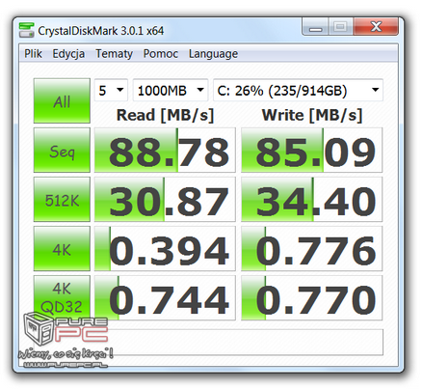Select the 4K read result 0.394
The image size is (422, 389).
click(165, 248)
